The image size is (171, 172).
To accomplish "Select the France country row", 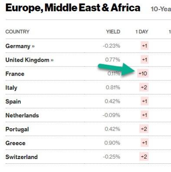I will tap(88, 74).
